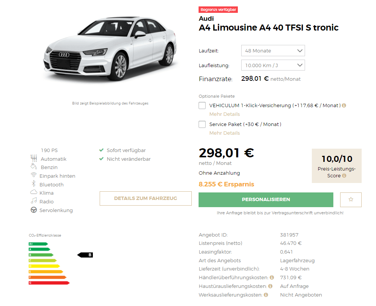
Task: Click green check next to Nicht veränderbar
Action: click(102, 159)
